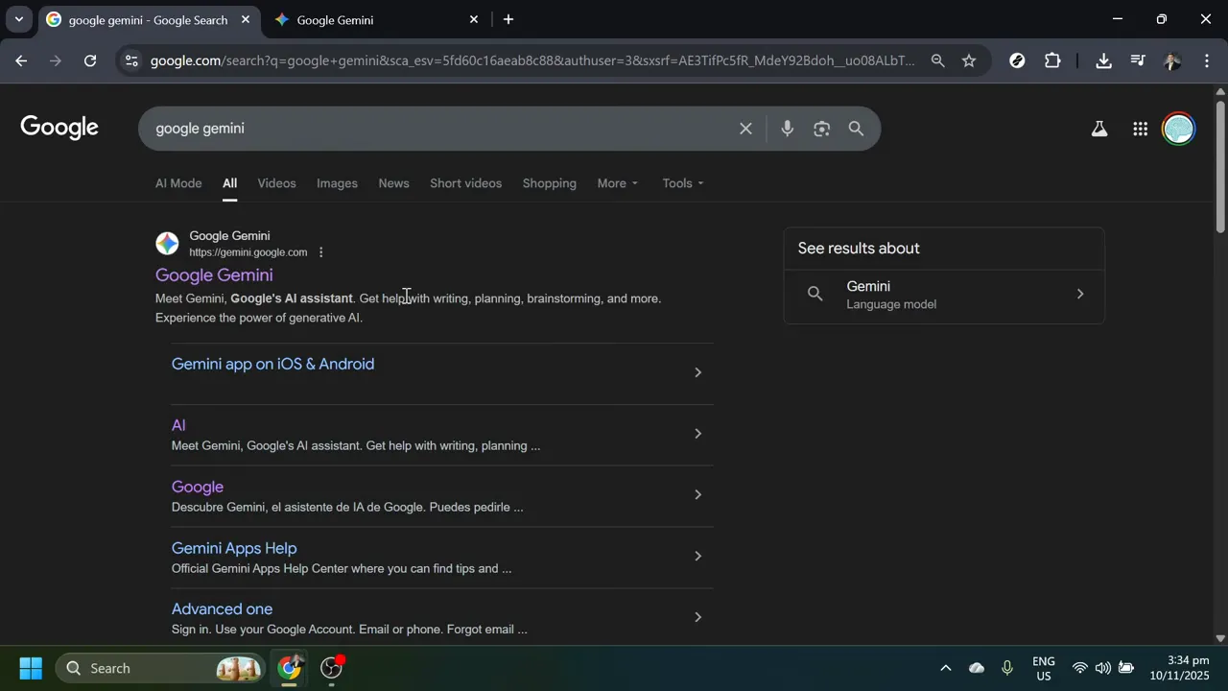Screen dimensions: 1228x691
Task: Open site information icon in address bar
Action: coord(132,60)
